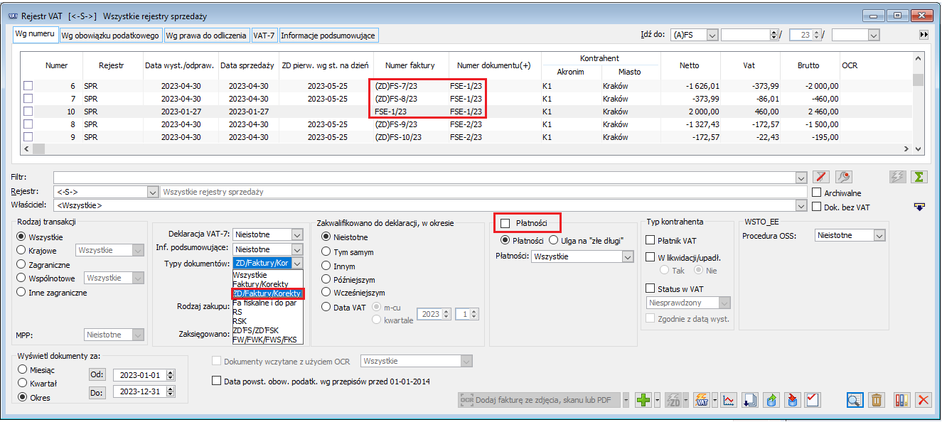Click the stacked pages copy icon
942x422 pixels.
749,400
